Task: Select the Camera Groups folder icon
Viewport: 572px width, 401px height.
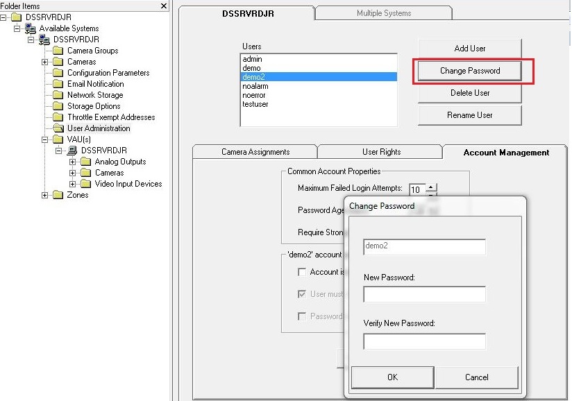Action: [x=58, y=51]
